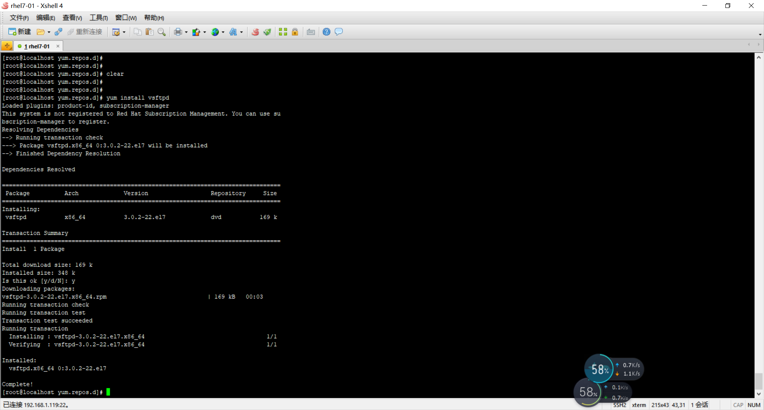Expand the font dropdown arrow
The width and height of the screenshot is (764, 410).
coord(242,32)
